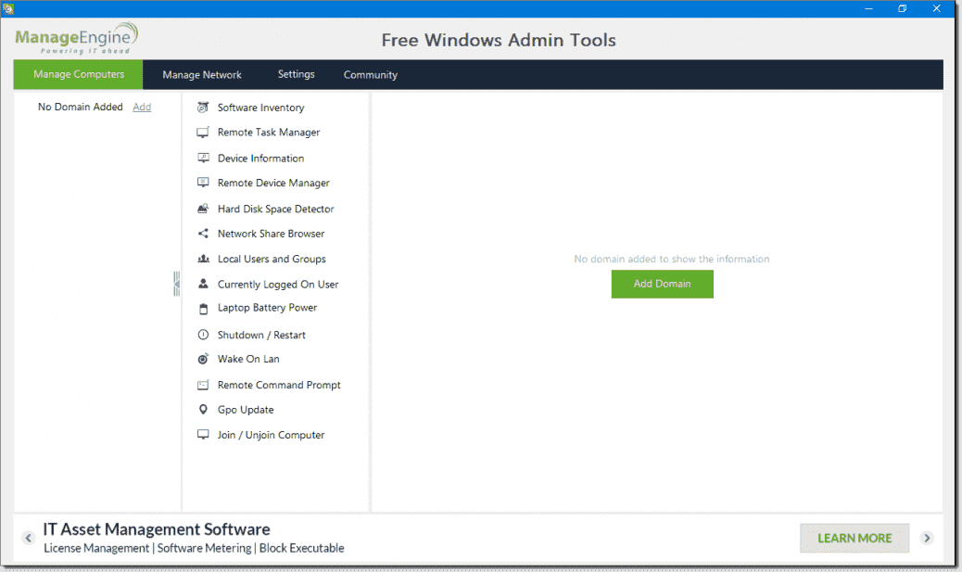Click the Network Share Browser share icon
The image size is (962, 572).
click(x=203, y=234)
